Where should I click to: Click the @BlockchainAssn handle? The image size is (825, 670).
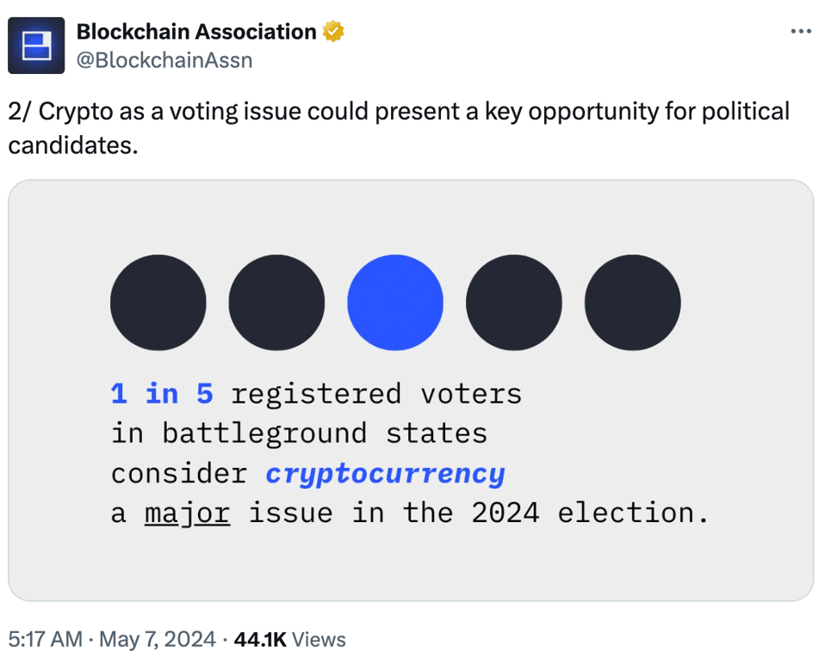164,60
